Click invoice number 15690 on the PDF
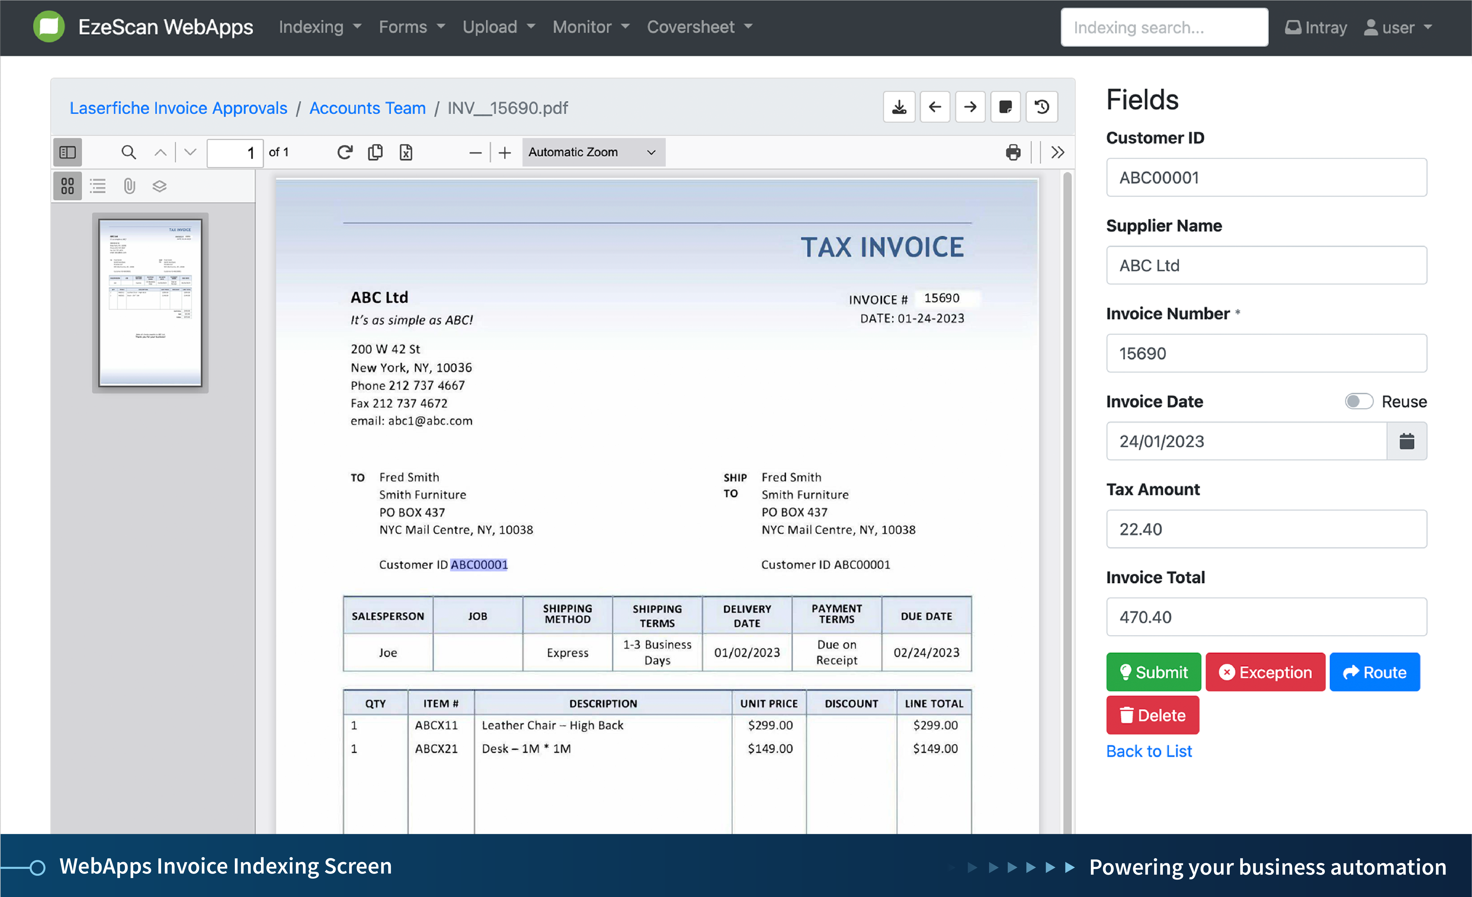The width and height of the screenshot is (1472, 897). pos(942,298)
